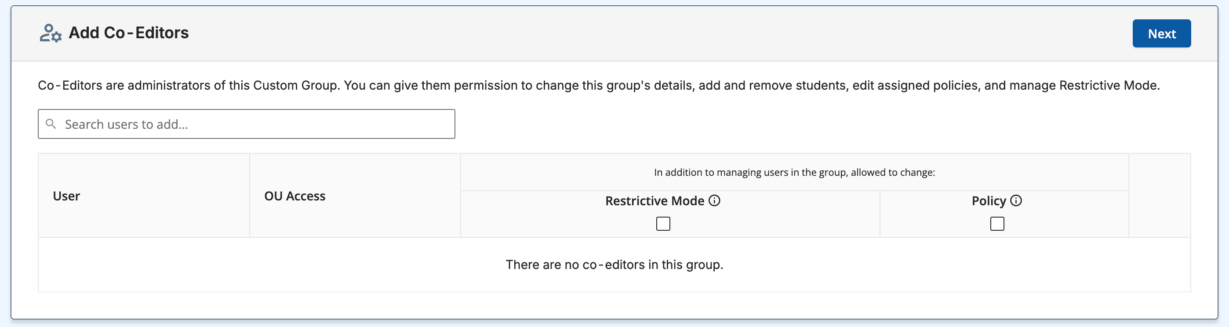Click the search magnifier icon
Image resolution: width=1229 pixels, height=327 pixels.
51,124
